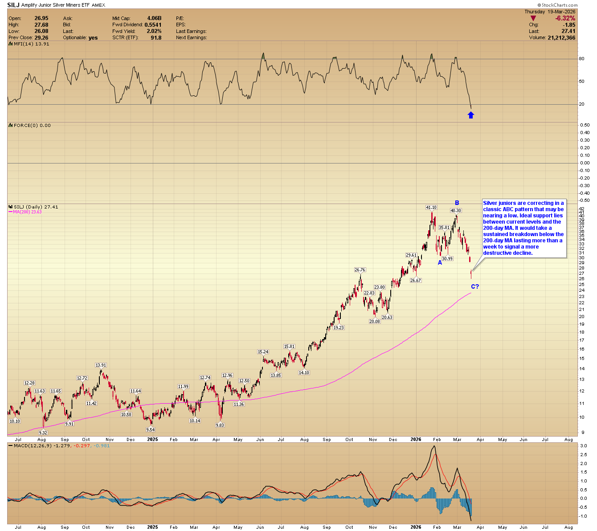Click the 15.24 price label
The height and width of the screenshot is (531, 597).
263,352
